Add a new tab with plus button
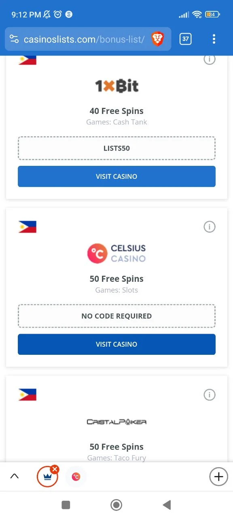233x519 pixels. [218, 477]
